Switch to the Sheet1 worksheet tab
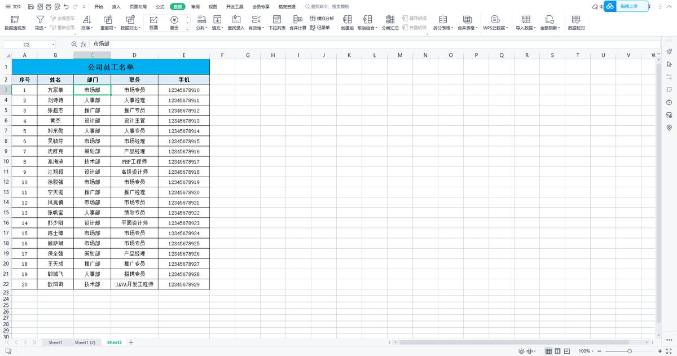Screen dimensions: 677x356 55,342
